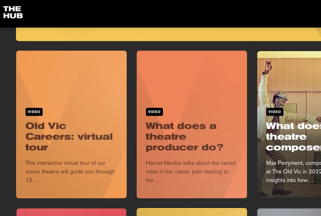Click the 'Harriet Mackie talks' description text
This screenshot has height=216, width=321.
coord(190,171)
